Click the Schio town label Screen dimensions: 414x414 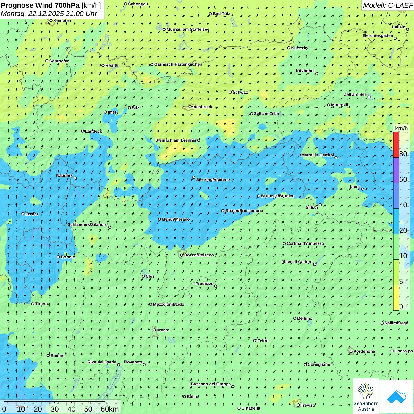pyautogui.click(x=193, y=397)
